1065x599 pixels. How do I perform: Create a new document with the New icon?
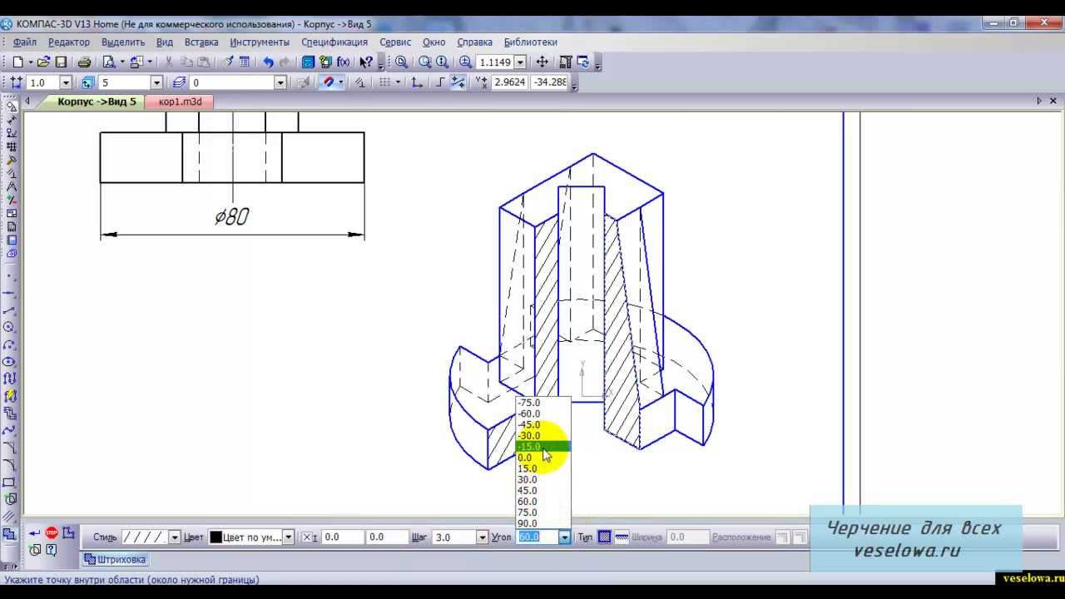17,62
